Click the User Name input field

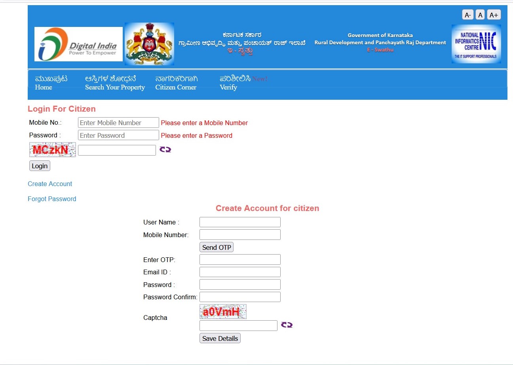pos(240,222)
